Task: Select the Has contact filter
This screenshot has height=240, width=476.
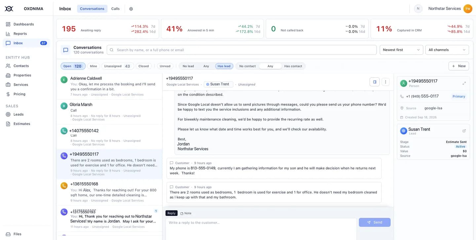Action: click(x=293, y=66)
